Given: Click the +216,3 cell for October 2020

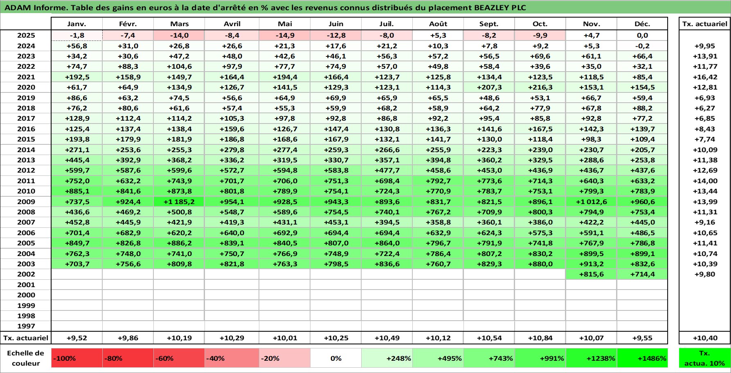Looking at the screenshot, I should [540, 88].
